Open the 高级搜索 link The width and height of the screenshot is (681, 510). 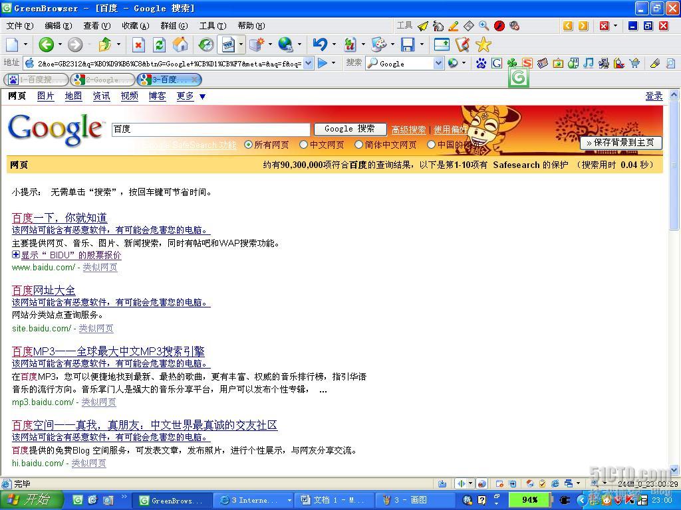(409, 129)
